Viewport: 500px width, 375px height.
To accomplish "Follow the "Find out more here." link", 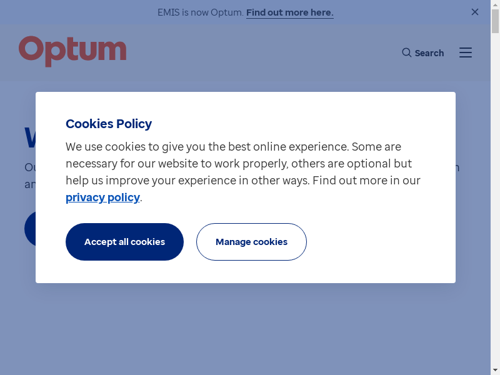I will (289, 12).
